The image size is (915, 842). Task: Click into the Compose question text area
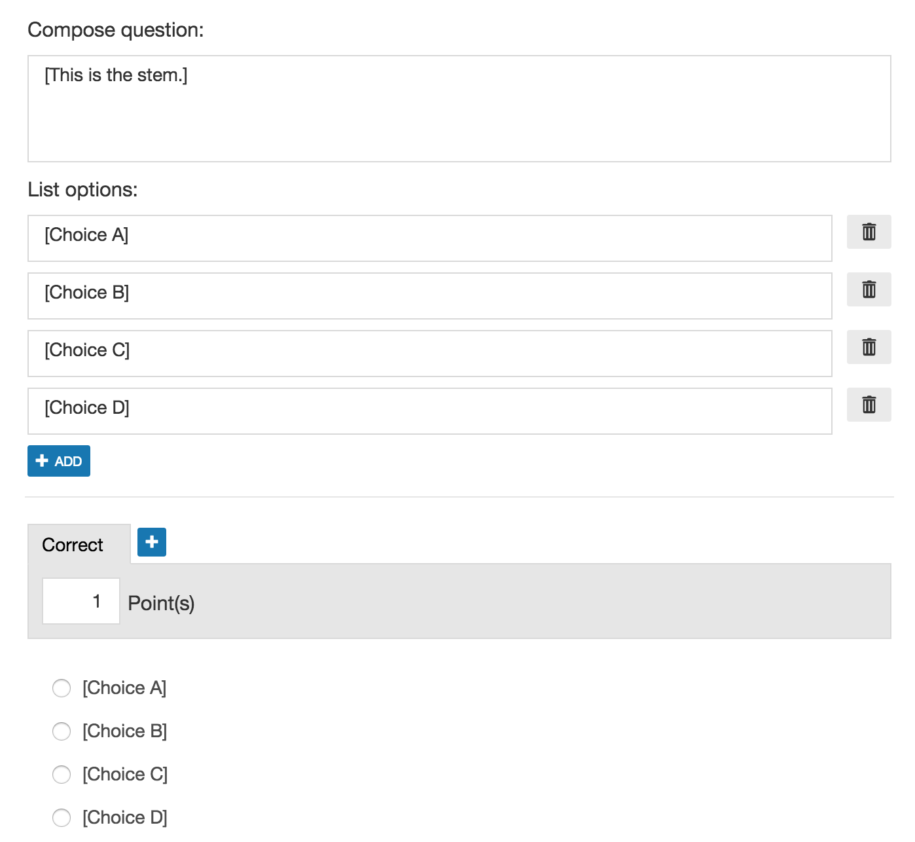458,109
